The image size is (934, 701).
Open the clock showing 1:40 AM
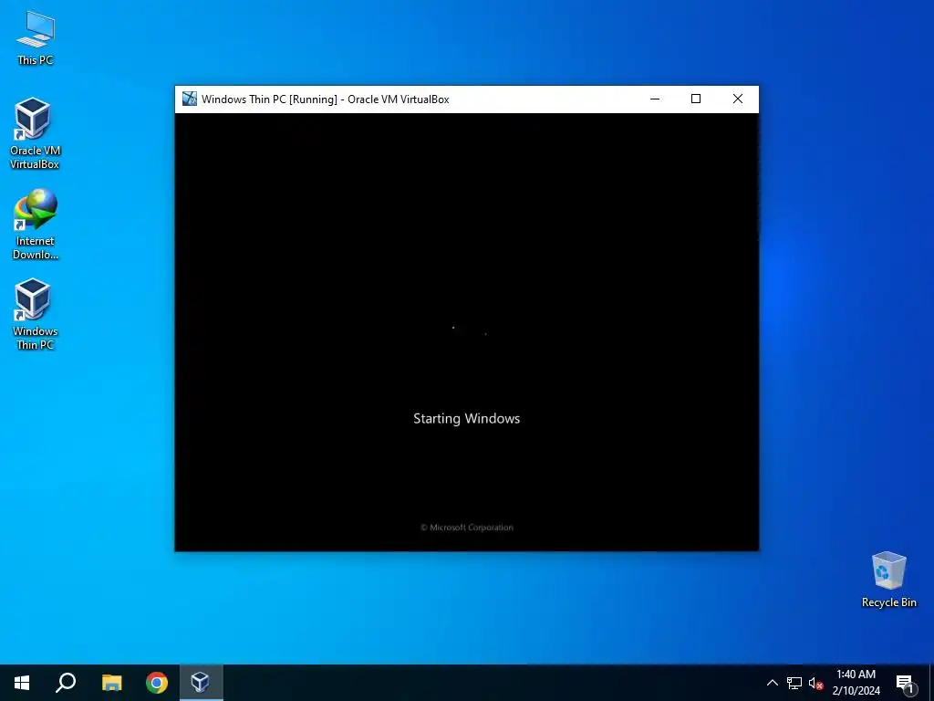click(x=856, y=683)
